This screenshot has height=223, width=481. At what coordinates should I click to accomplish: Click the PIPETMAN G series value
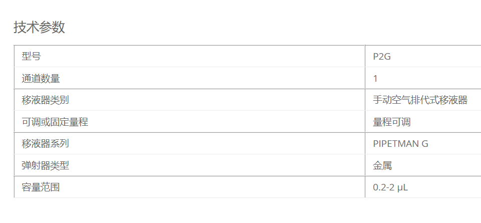click(400, 144)
